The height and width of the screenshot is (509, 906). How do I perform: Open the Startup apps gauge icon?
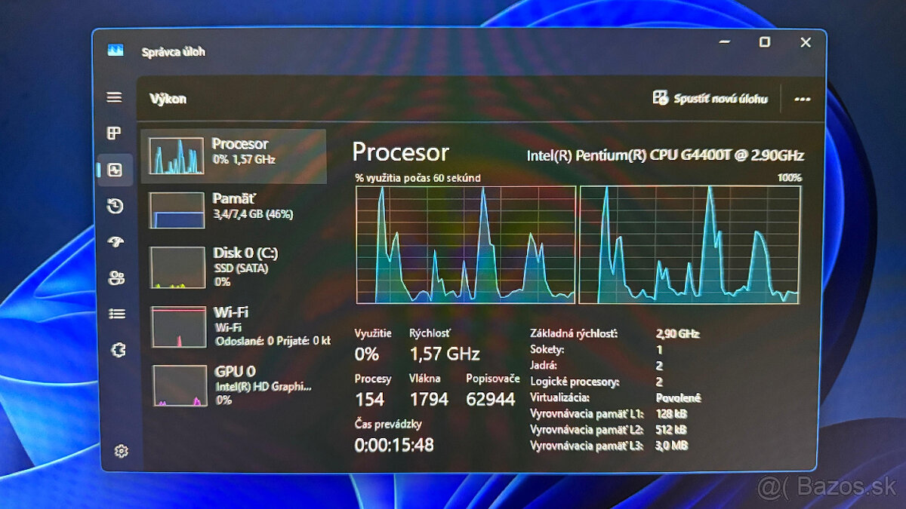(116, 242)
